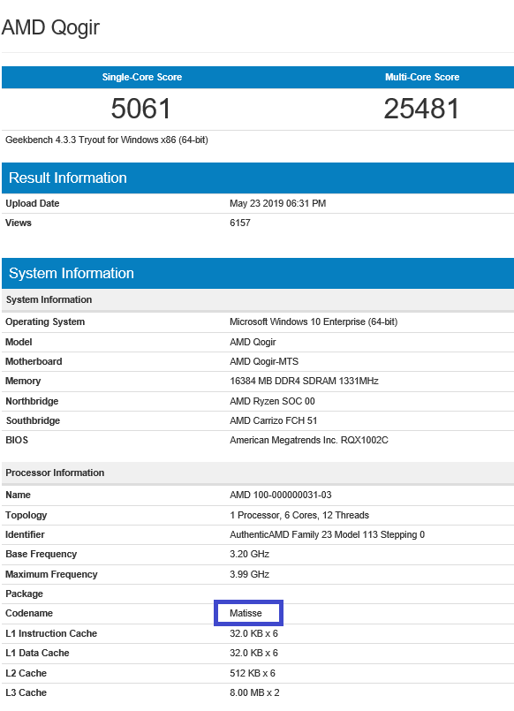Select the 8.00 MB x 2 value
The height and width of the screenshot is (711, 514).
click(254, 693)
